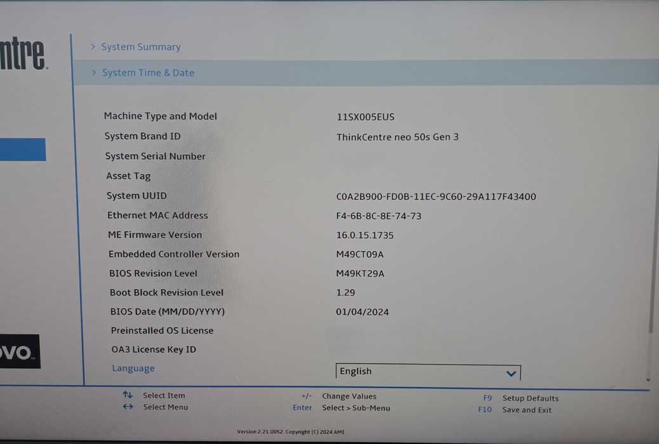Click the Lenovo logo in the sidebar
Screen dimensions: 659x444
pos(20,351)
